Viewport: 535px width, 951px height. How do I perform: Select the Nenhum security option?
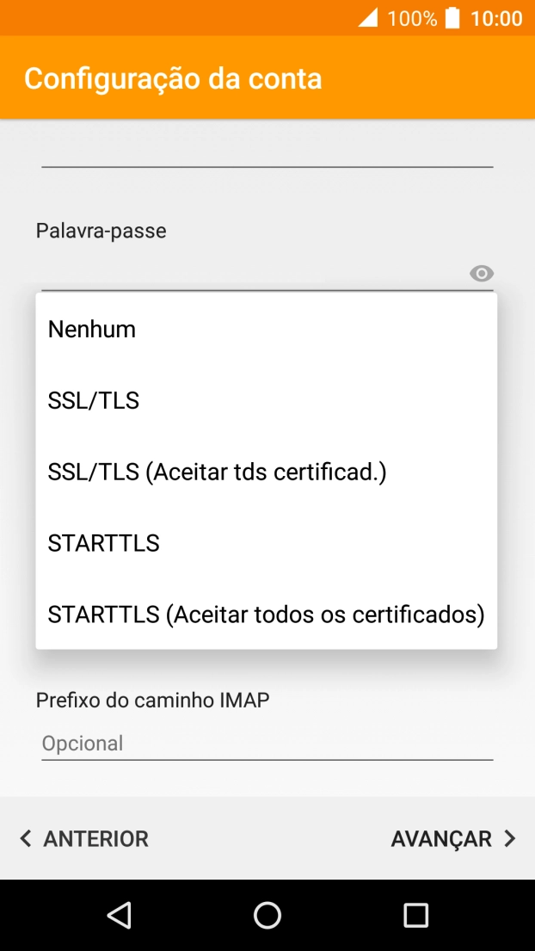pyautogui.click(x=92, y=329)
